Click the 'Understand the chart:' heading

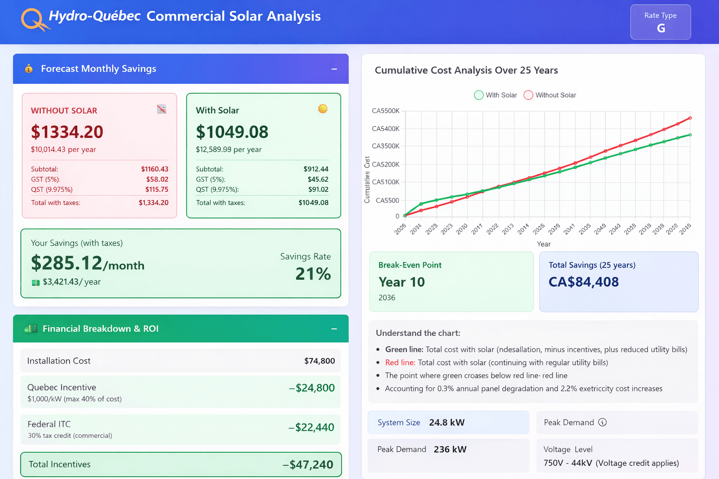pos(418,333)
